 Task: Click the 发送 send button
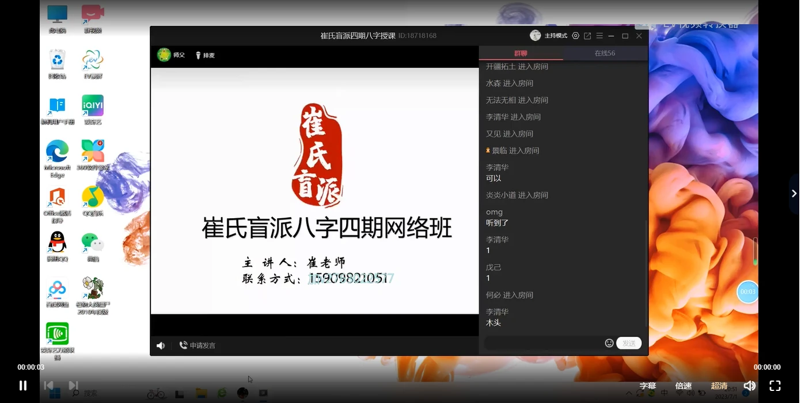coord(629,343)
